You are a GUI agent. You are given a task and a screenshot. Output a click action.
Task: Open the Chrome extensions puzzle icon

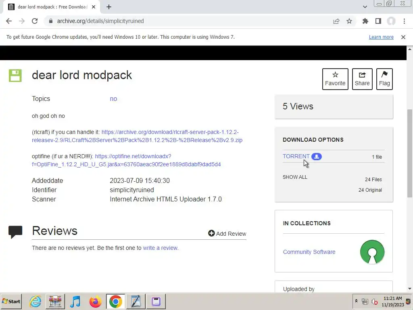point(365,21)
